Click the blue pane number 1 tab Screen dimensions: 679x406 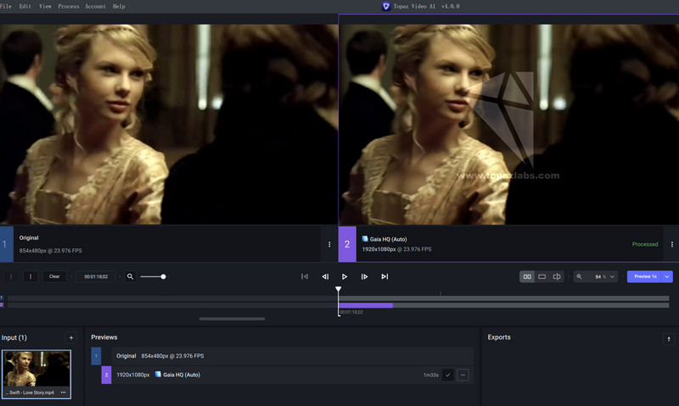point(7,244)
